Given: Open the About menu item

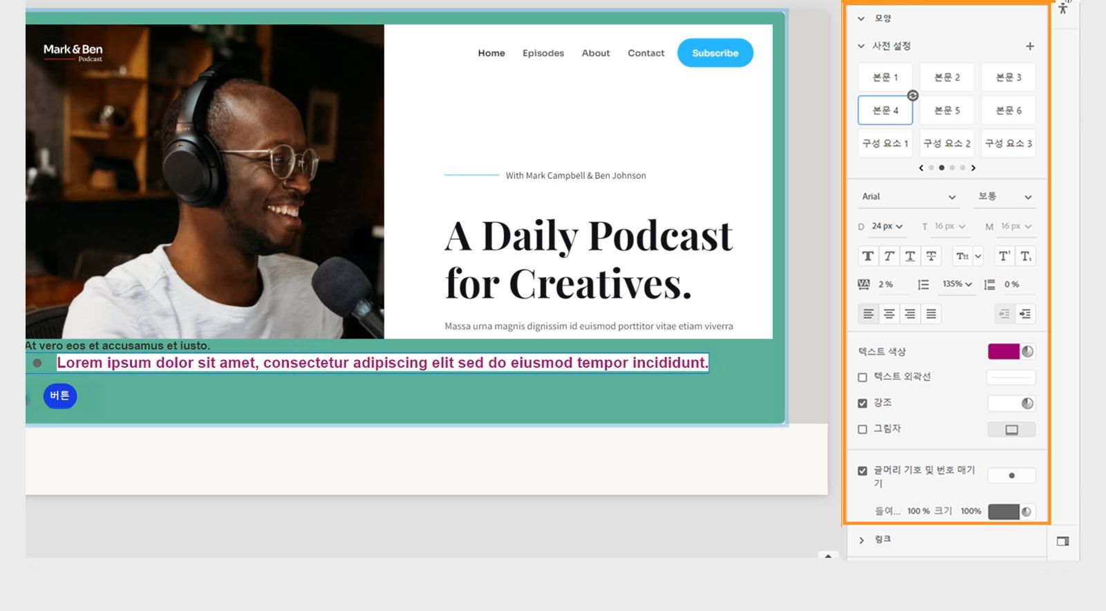Looking at the screenshot, I should point(596,53).
